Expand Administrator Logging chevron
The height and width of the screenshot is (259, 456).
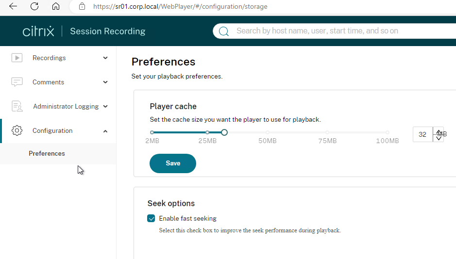(105, 106)
